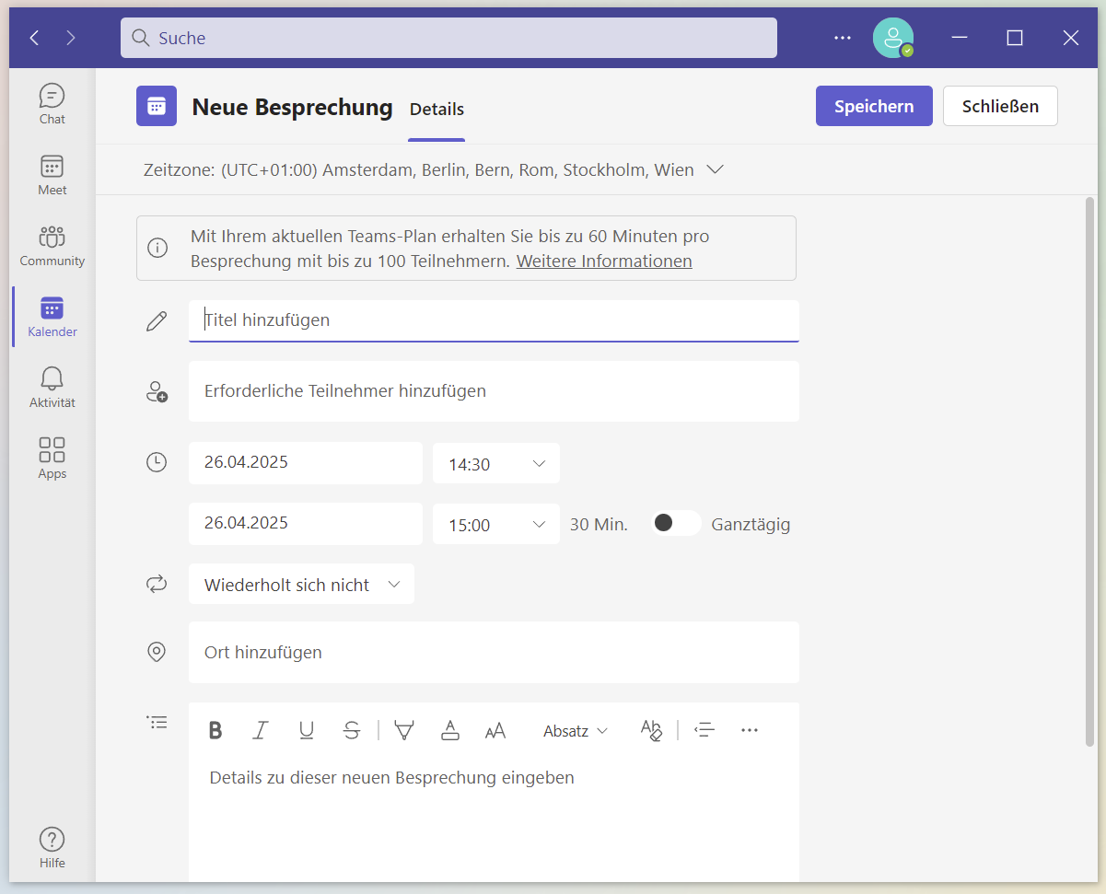Open Aktivität notifications in sidebar
Viewport: 1106px width, 894px height.
click(x=52, y=388)
